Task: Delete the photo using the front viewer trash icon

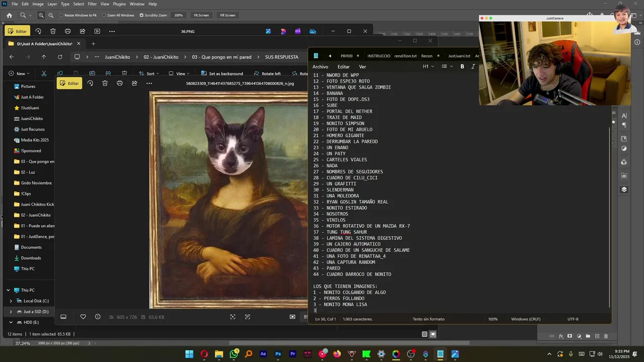Action: pyautogui.click(x=105, y=83)
